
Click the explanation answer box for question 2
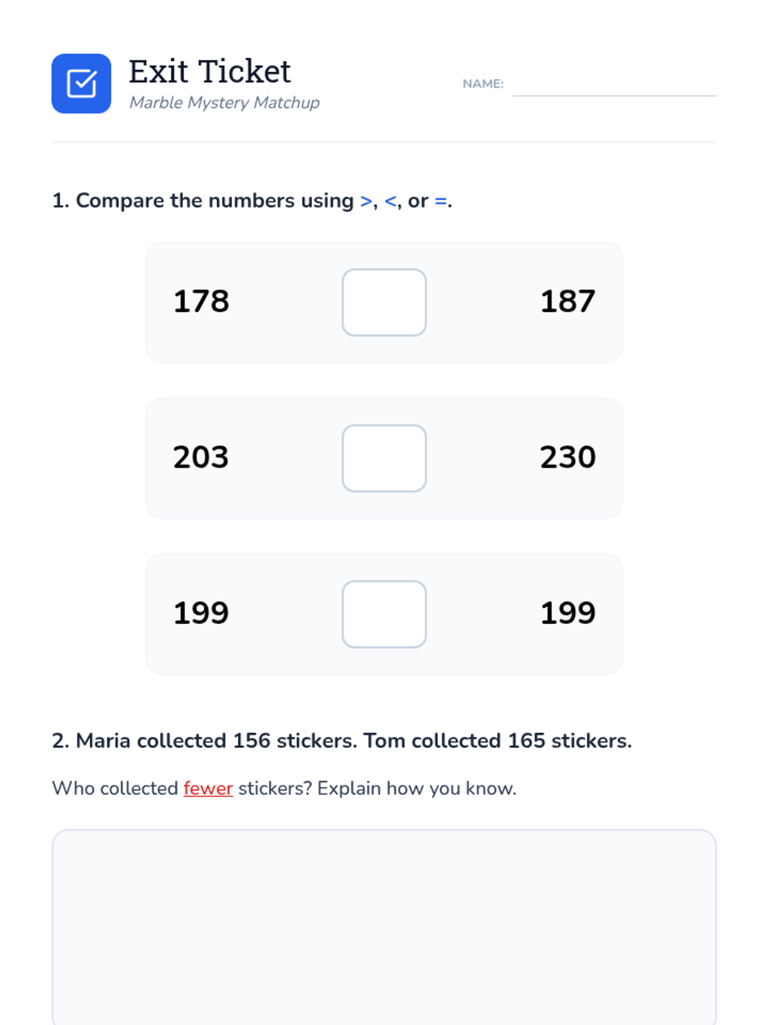[384, 927]
